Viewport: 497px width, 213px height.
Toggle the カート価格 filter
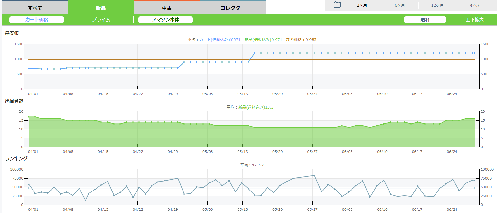pyautogui.click(x=37, y=20)
